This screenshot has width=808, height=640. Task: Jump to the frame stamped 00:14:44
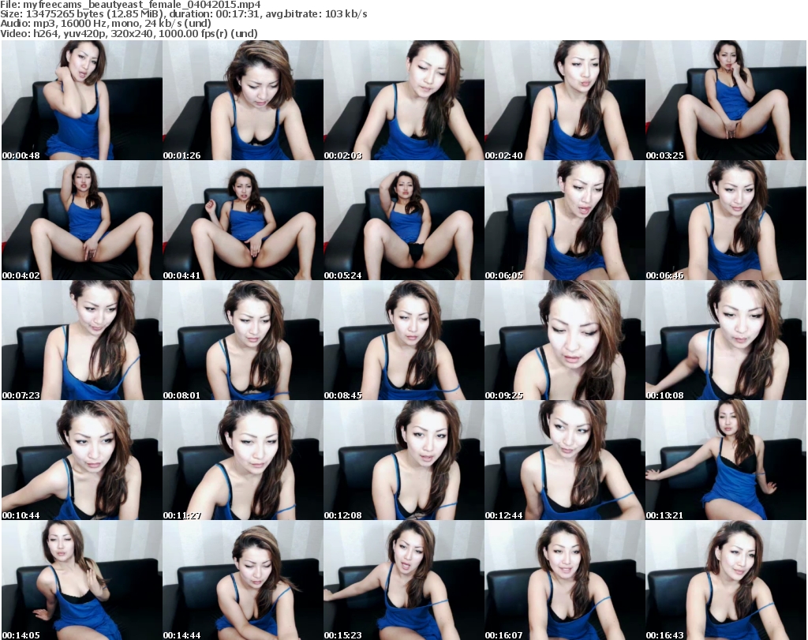click(243, 580)
